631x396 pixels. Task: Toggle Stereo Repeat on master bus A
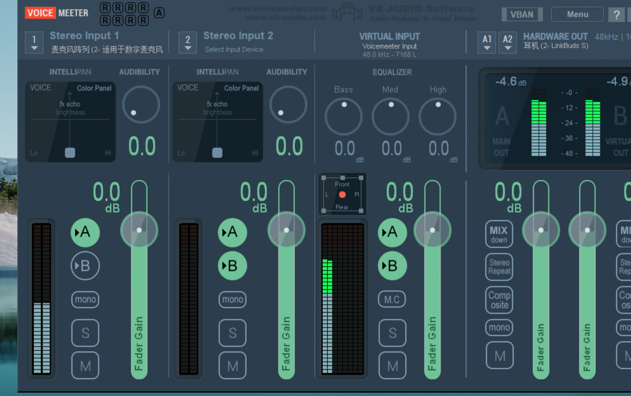pyautogui.click(x=499, y=267)
